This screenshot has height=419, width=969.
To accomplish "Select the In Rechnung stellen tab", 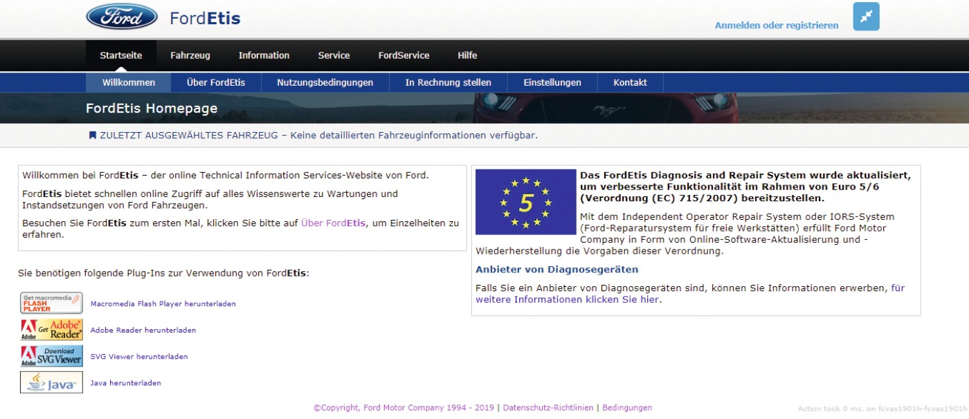I will point(448,82).
